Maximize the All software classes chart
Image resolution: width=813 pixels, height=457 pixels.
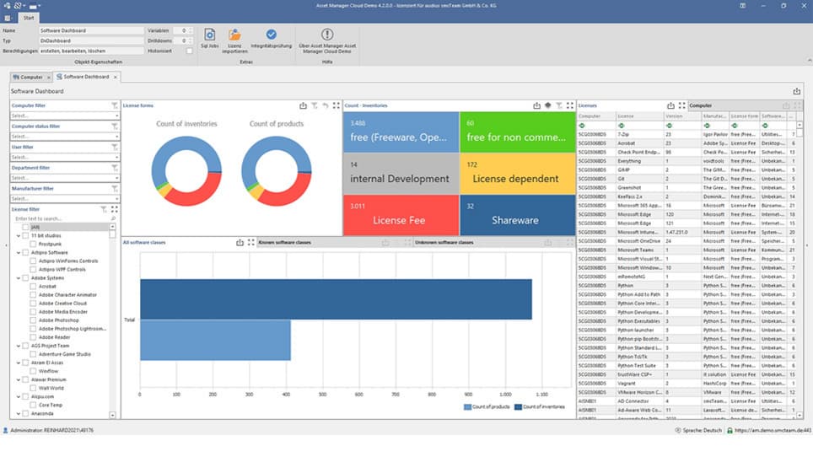251,242
